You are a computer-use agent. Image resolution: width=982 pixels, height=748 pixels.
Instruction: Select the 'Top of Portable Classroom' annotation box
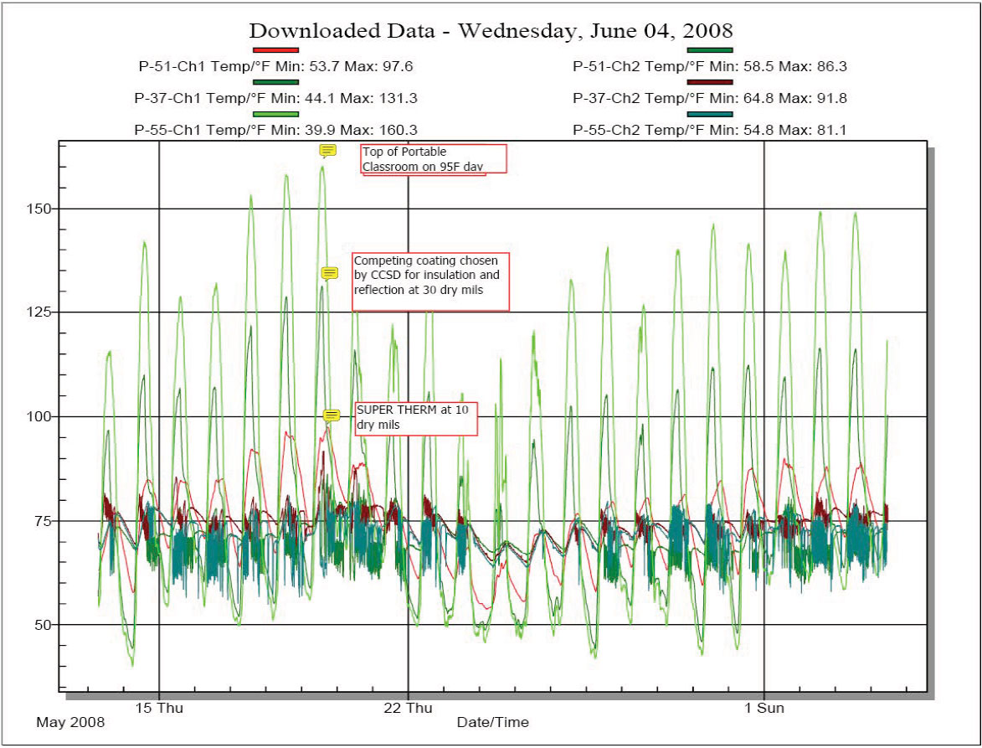[434, 159]
